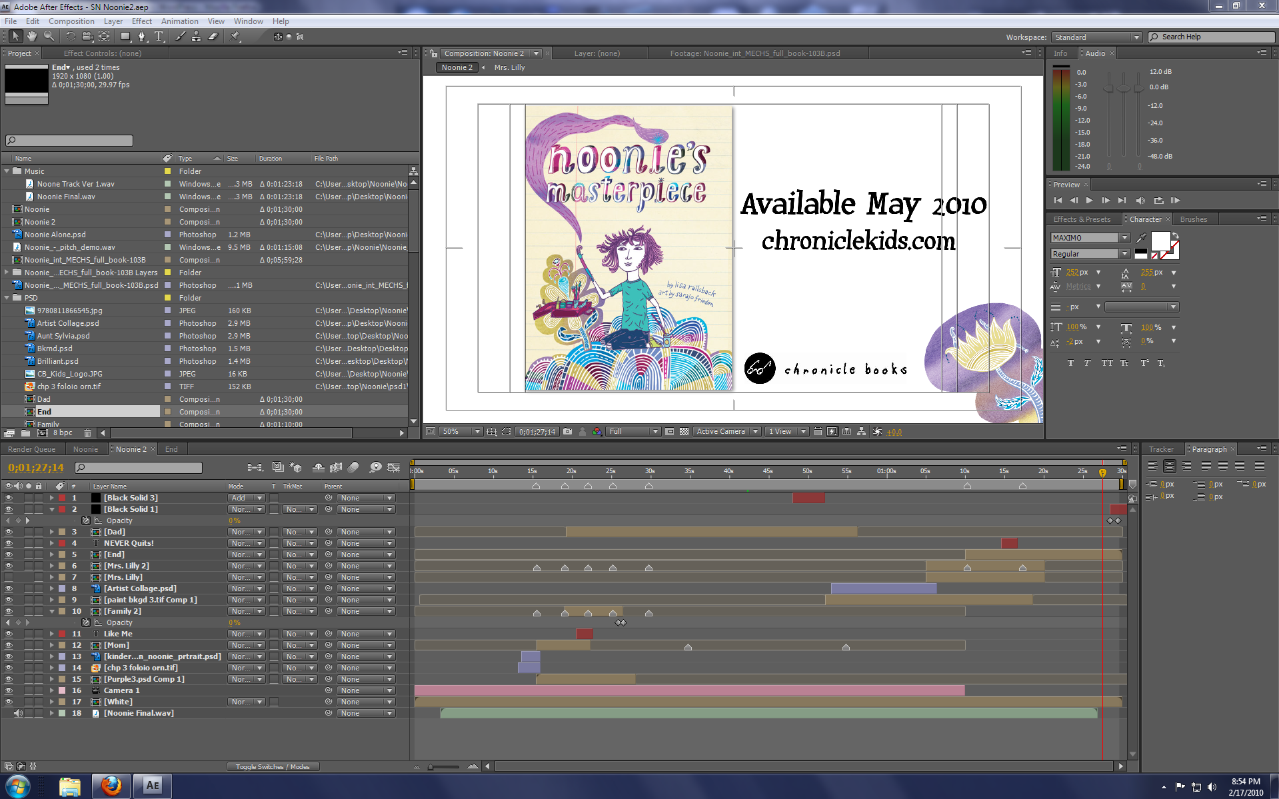This screenshot has width=1279, height=799.
Task: Open the Animation menu
Action: tap(179, 21)
